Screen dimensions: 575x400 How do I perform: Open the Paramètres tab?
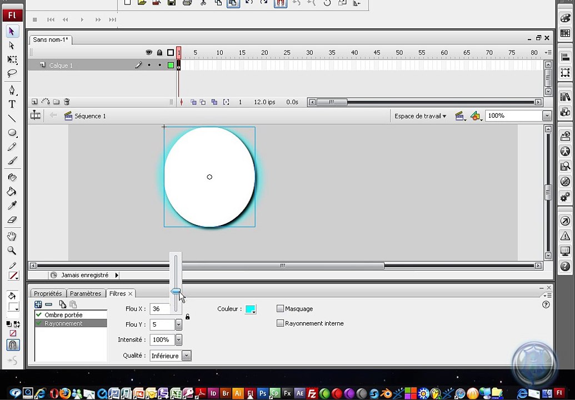click(86, 293)
